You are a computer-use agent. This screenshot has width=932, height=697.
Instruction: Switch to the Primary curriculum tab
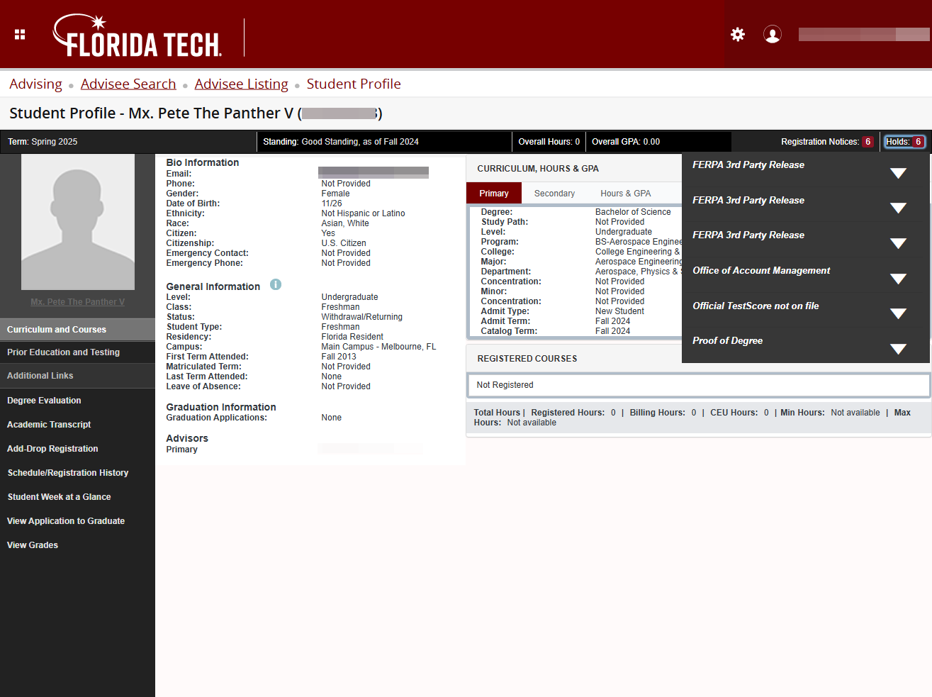tap(494, 194)
